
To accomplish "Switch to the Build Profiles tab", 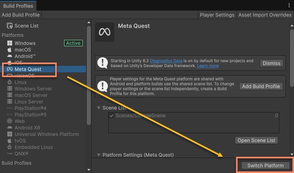I will tap(18, 6).
